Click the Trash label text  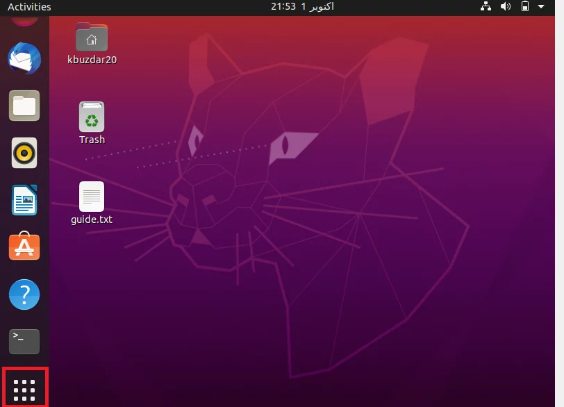point(92,140)
